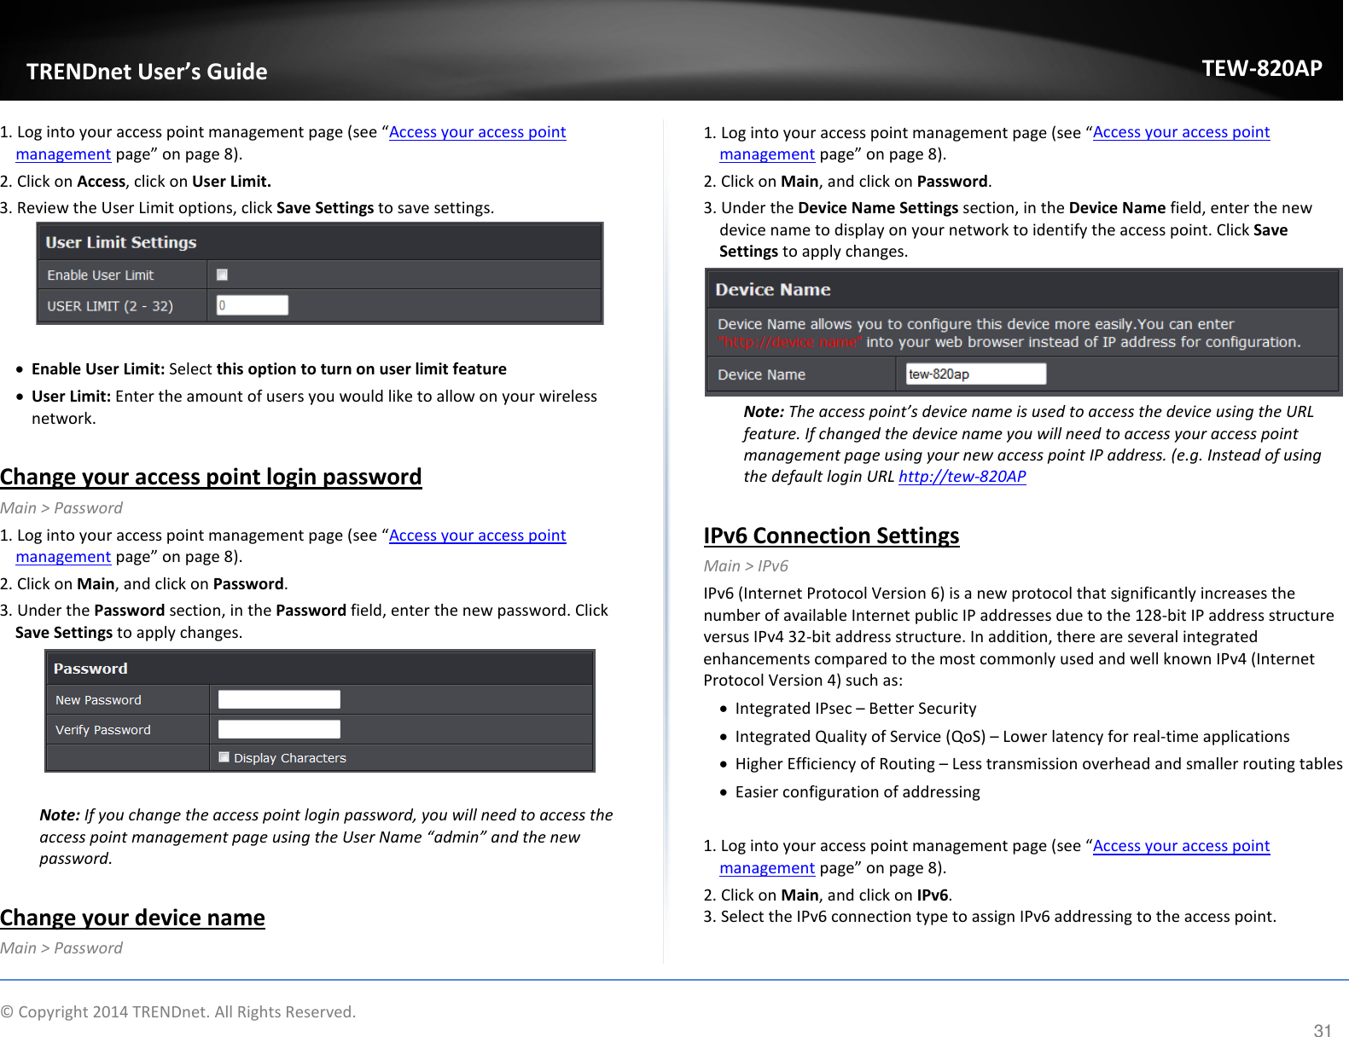Open the http://tew-820AP link
Screen dimensions: 1349x1037
[962, 477]
